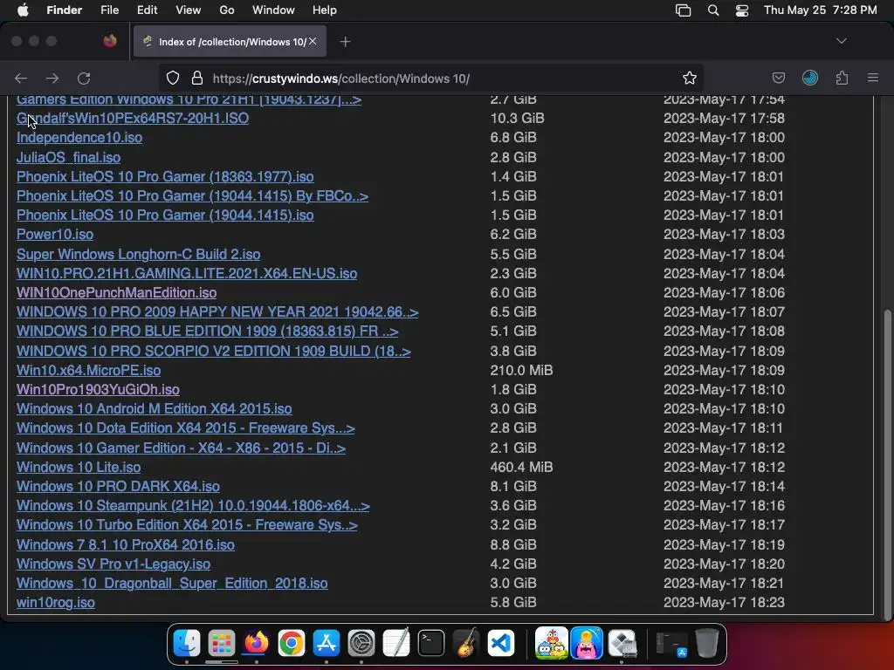Open Finder from the Dock

click(187, 643)
